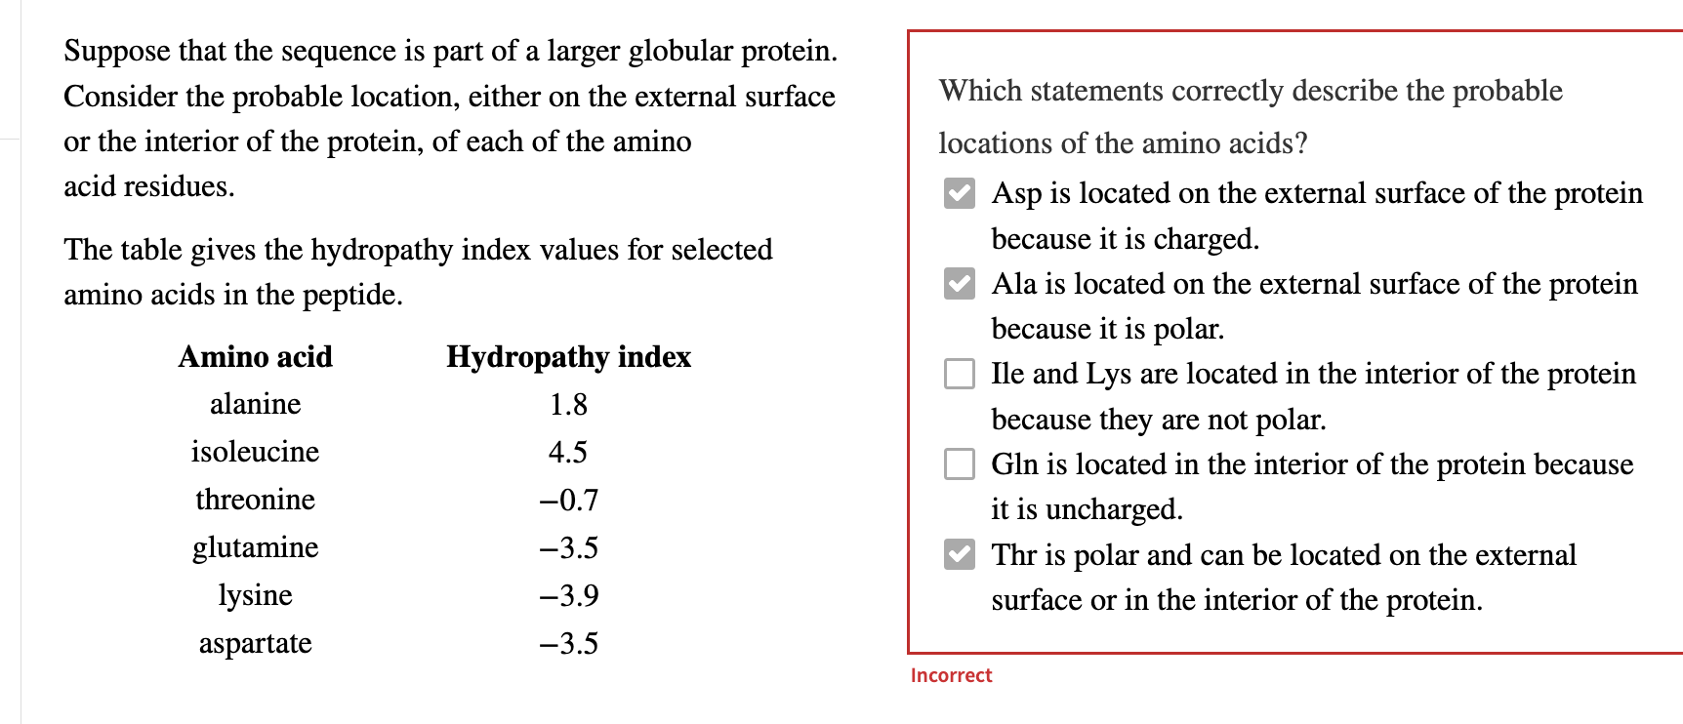
Task: Select the Amino acid column header
Action: (255, 357)
